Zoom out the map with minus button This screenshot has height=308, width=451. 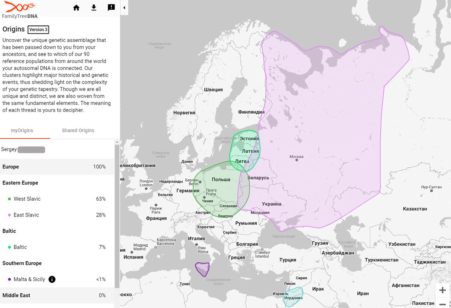click(x=442, y=303)
